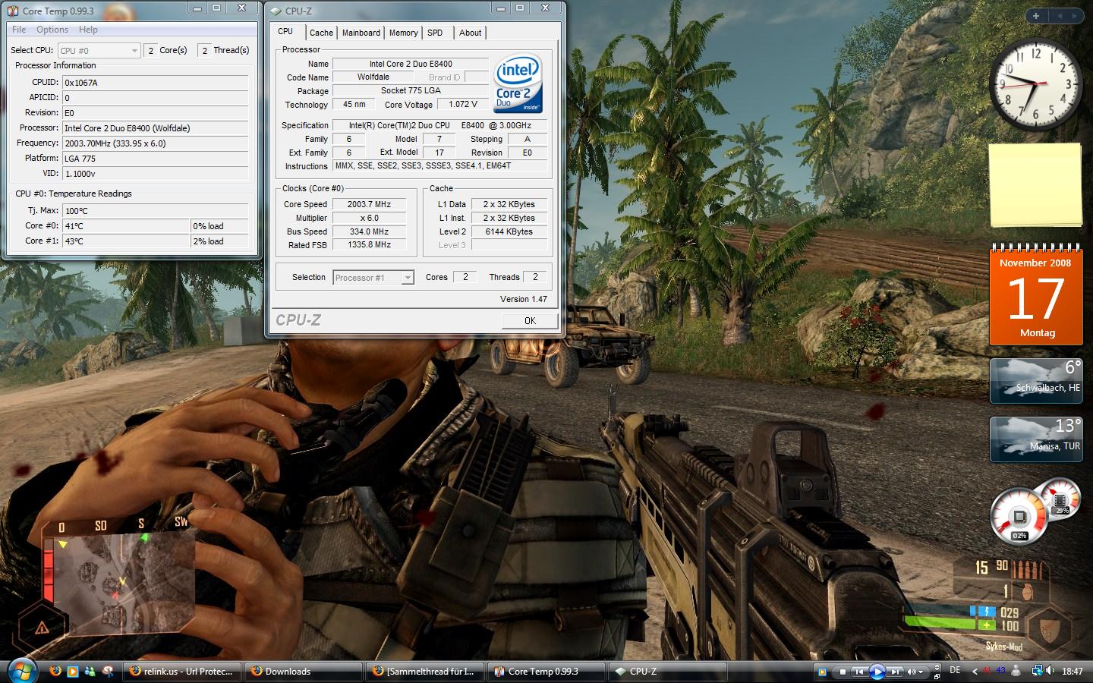Open the Core Temp Options menu
The width and height of the screenshot is (1093, 683).
52,30
